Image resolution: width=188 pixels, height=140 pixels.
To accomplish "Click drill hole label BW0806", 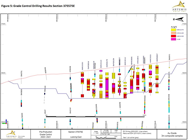I will 21,92.
